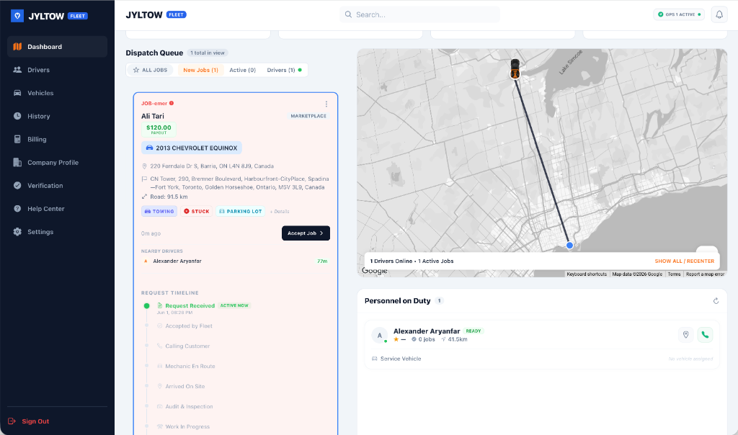Click the 77m distance badge
This screenshot has height=435, width=738.
point(322,261)
